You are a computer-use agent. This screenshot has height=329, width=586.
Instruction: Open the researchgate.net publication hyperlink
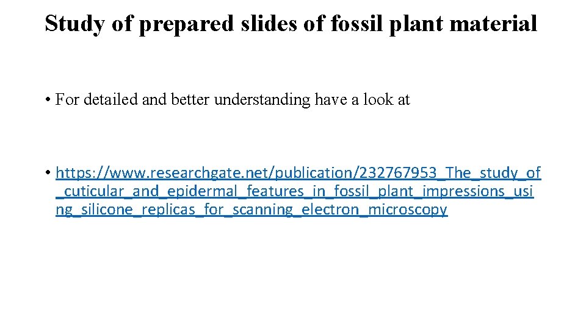point(298,173)
